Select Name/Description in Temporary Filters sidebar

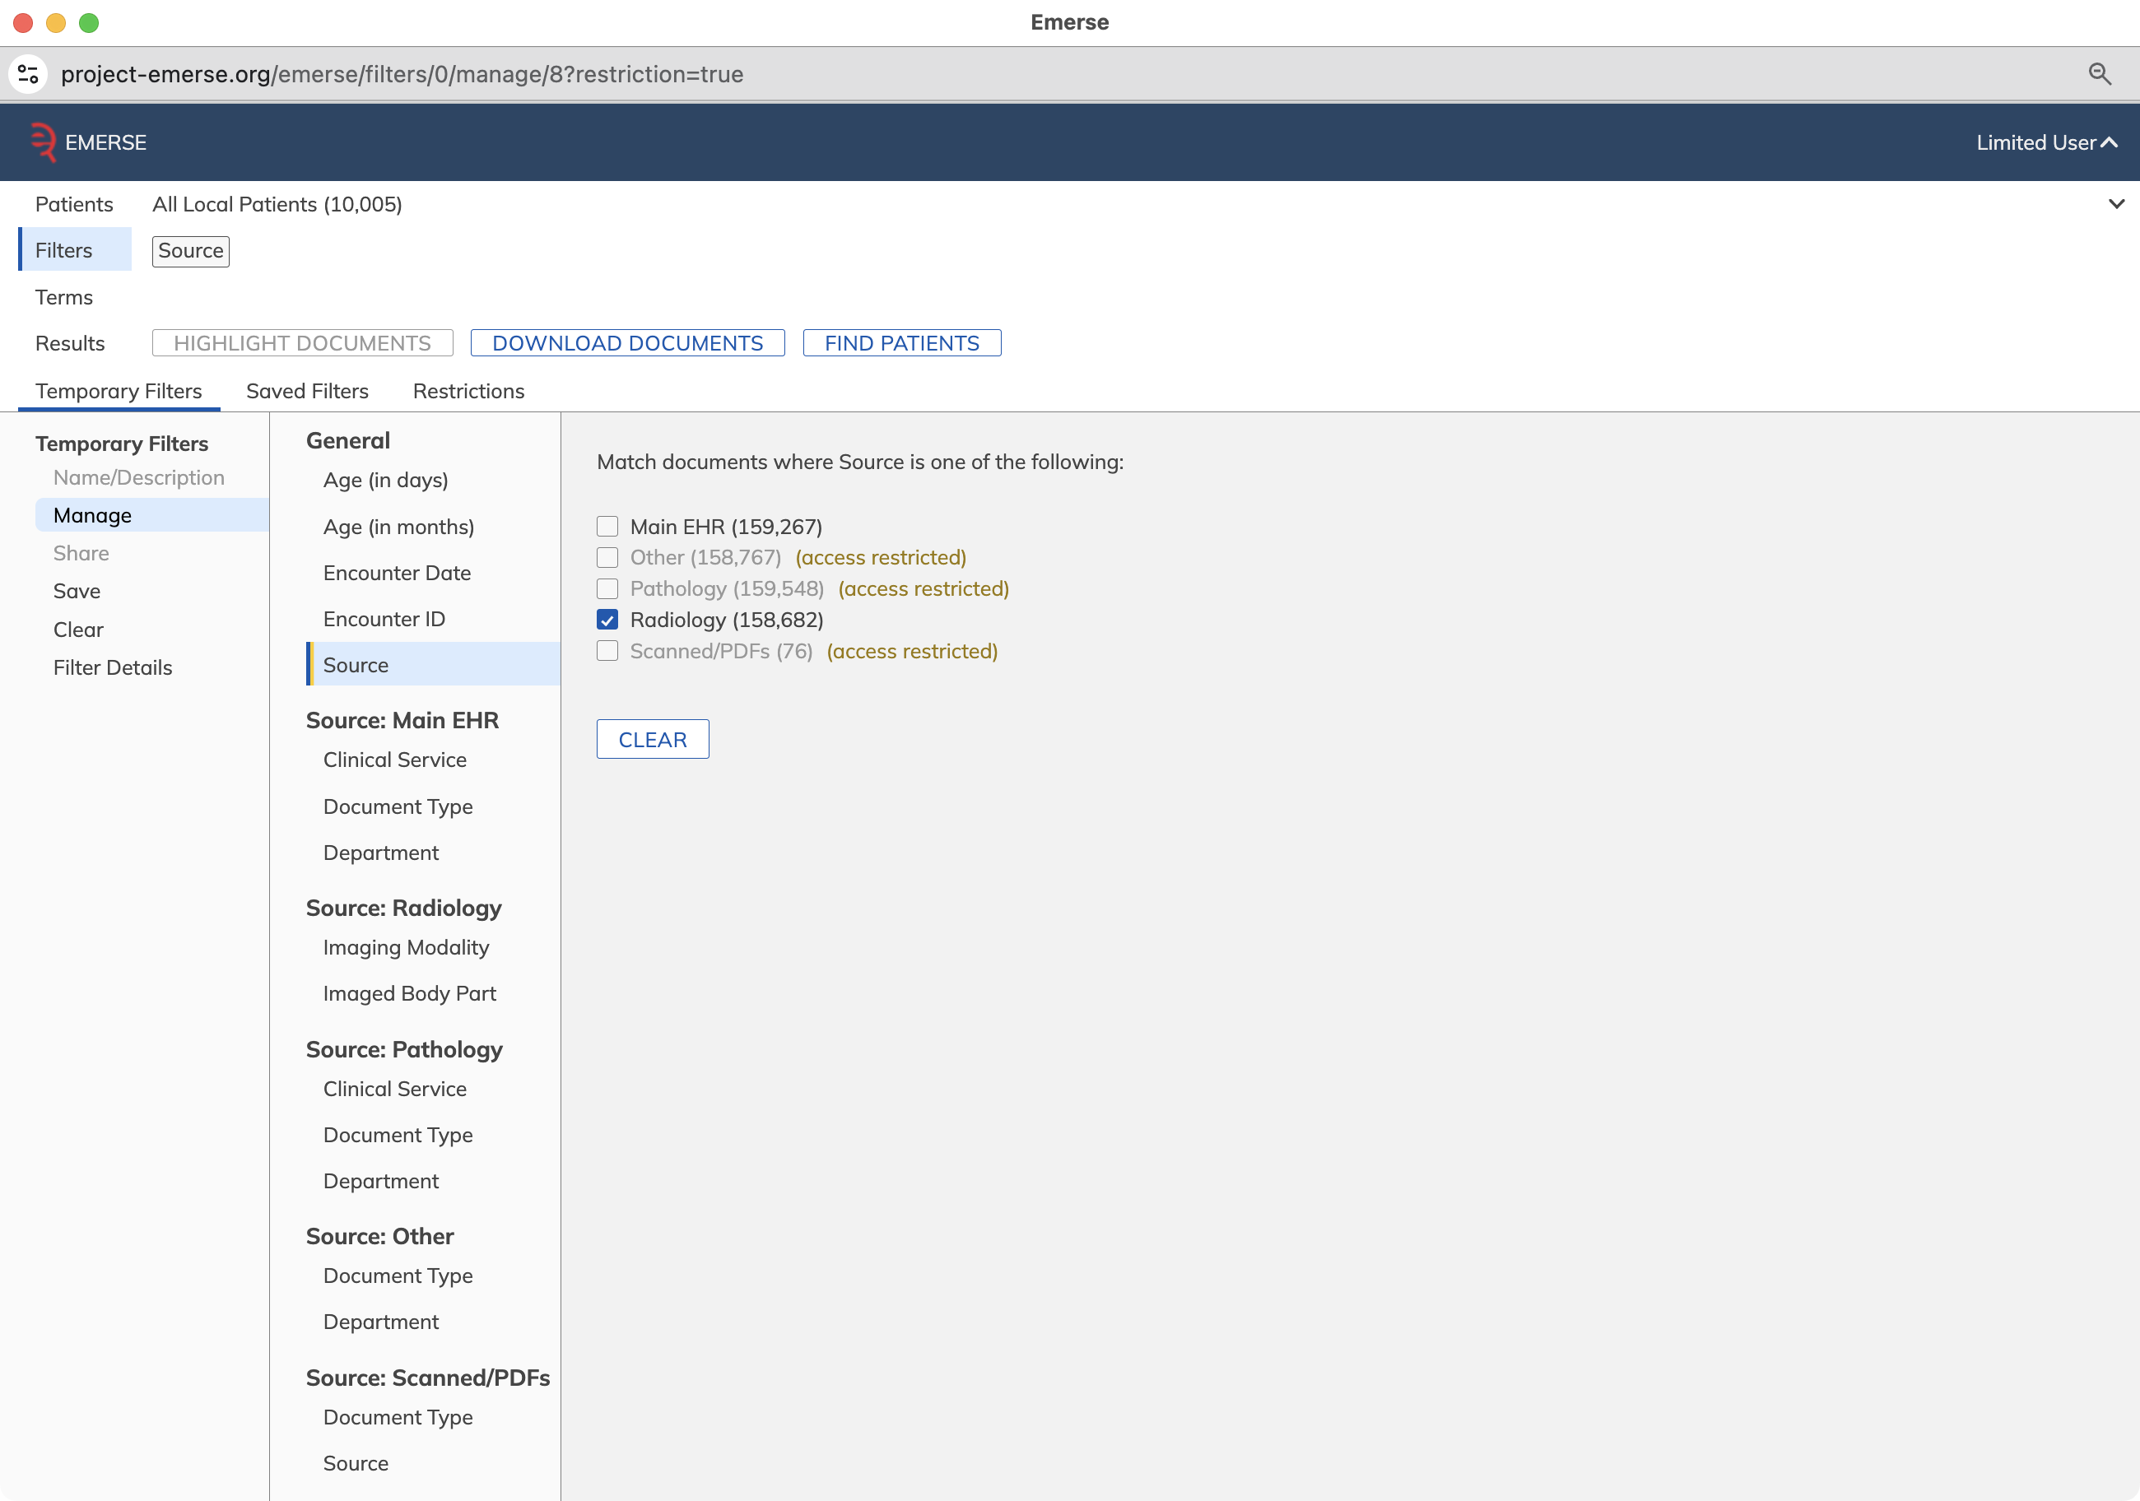pos(139,477)
